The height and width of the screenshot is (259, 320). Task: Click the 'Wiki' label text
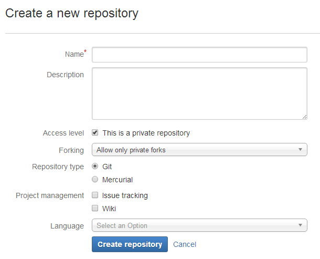point(109,209)
